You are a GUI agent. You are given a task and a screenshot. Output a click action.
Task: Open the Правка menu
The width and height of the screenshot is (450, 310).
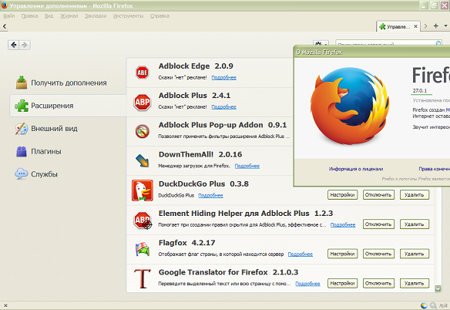[x=29, y=16]
